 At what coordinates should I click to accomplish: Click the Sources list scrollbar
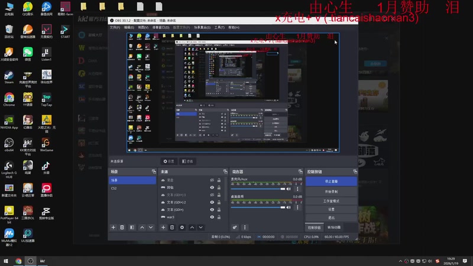(226, 189)
